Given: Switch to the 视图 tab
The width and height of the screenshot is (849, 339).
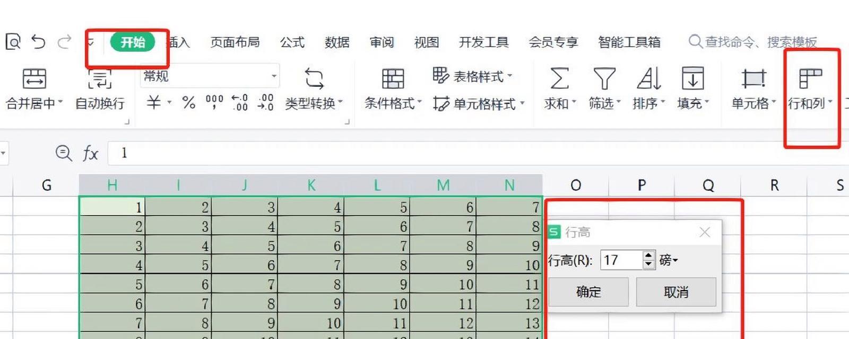Looking at the screenshot, I should 427,42.
